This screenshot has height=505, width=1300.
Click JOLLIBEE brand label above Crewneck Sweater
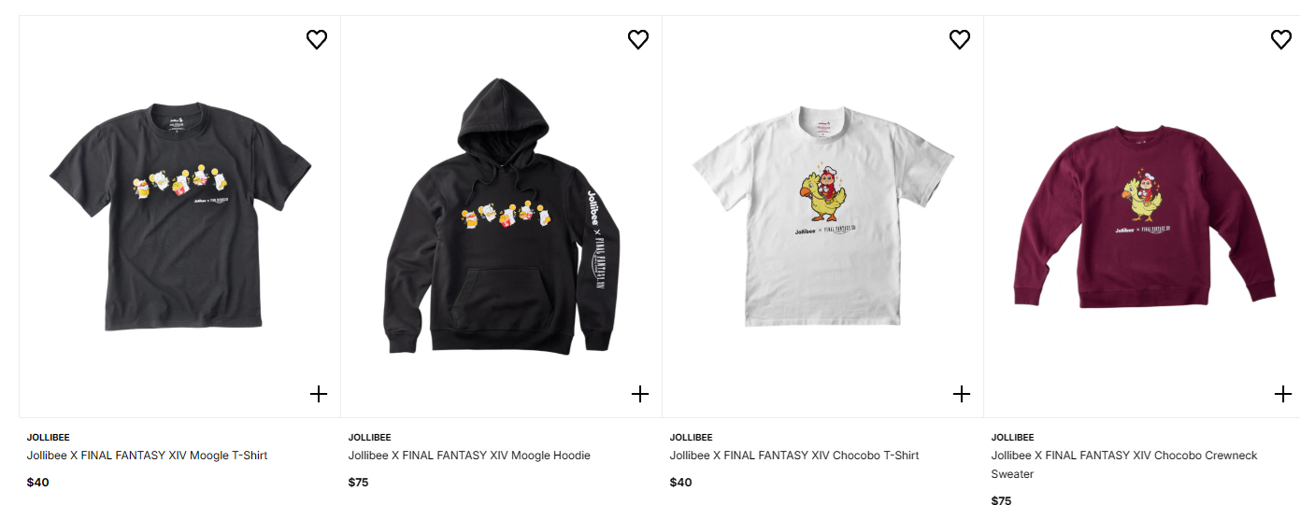point(1013,437)
